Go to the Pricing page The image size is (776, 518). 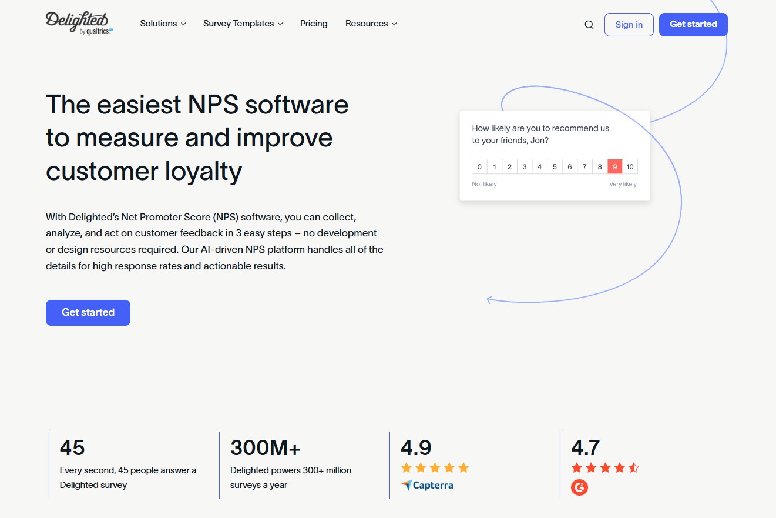314,24
